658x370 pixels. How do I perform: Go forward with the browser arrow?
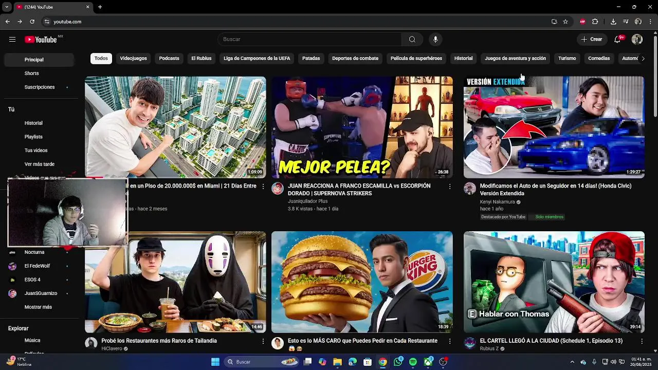coord(20,22)
